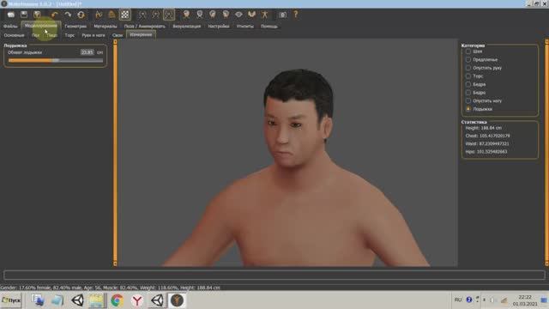The height and width of the screenshot is (309, 549).
Task: Click the Chest statistic value
Action: tap(494, 136)
